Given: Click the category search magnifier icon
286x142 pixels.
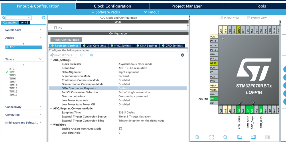Looking at the screenshot, I should click(x=3, y=18).
